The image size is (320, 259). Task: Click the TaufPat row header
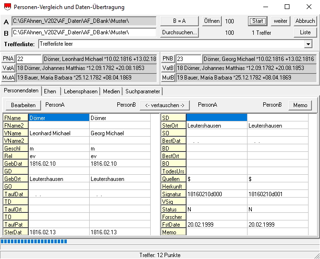tap(16, 225)
